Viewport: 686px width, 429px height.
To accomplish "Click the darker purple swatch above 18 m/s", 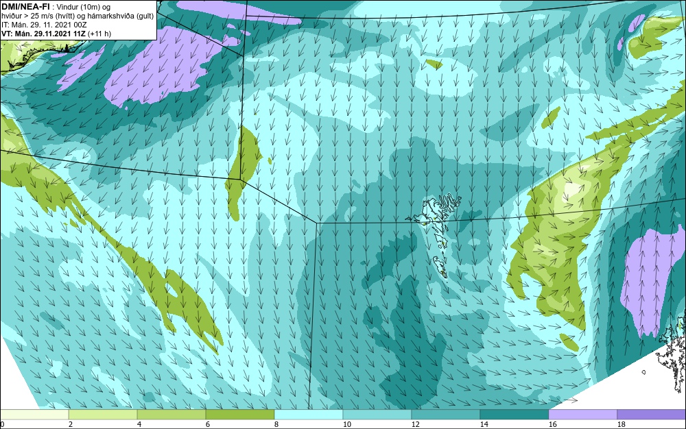I will point(652,414).
